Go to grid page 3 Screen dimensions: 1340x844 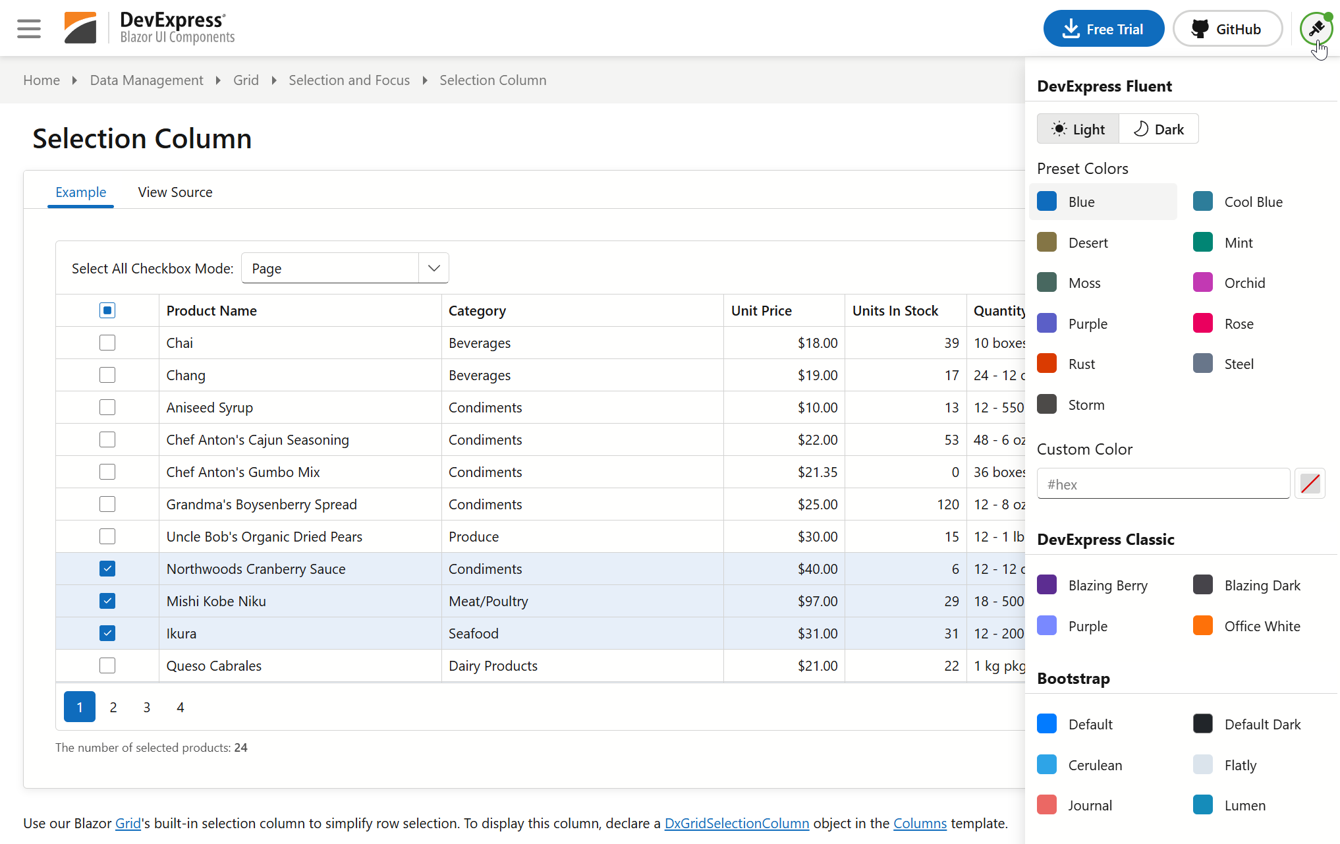pos(147,707)
